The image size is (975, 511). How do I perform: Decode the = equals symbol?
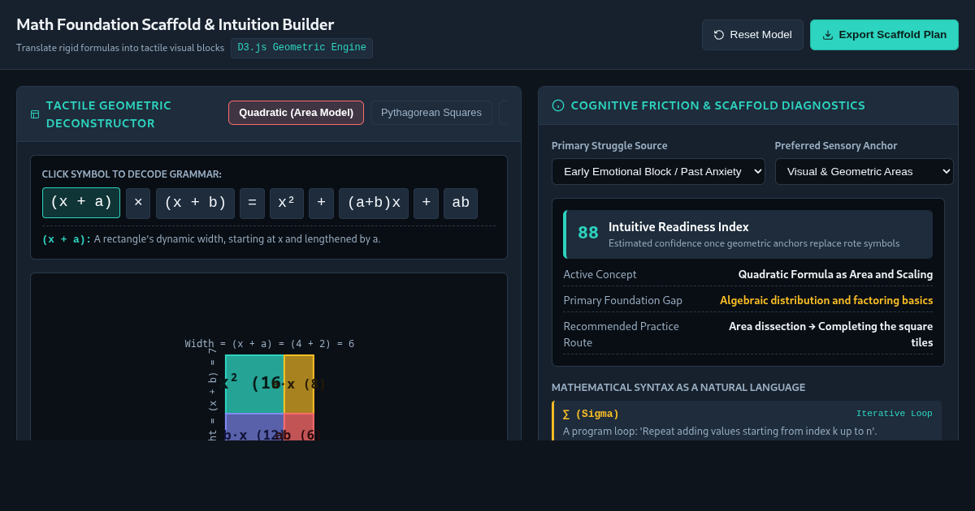(252, 204)
